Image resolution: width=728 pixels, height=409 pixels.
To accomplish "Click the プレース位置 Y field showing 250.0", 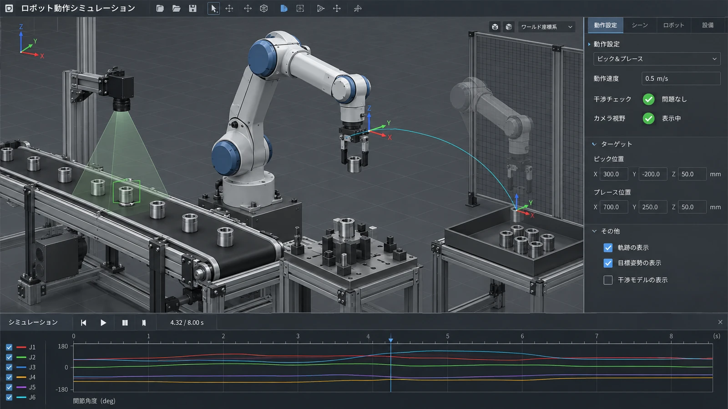I will (x=653, y=207).
